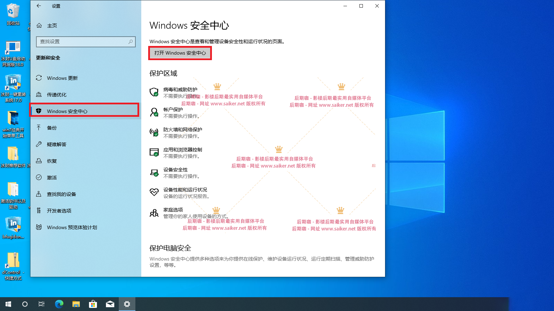Image resolution: width=554 pixels, height=311 pixels.
Task: Close the Settings window
Action: (377, 6)
